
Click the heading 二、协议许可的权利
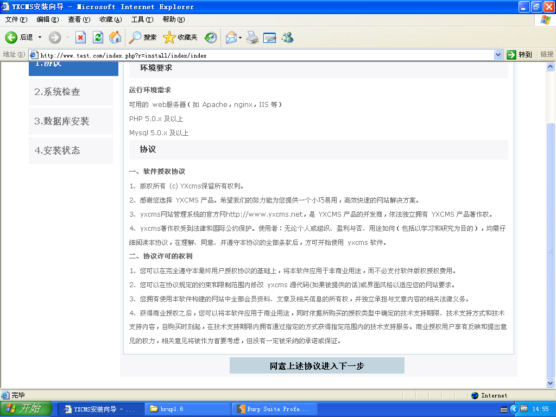[161, 256]
